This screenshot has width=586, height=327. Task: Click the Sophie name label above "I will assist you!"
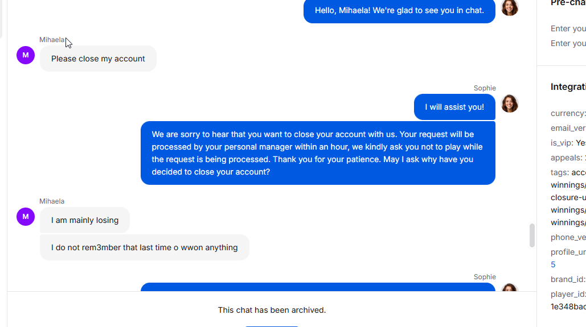tap(485, 88)
